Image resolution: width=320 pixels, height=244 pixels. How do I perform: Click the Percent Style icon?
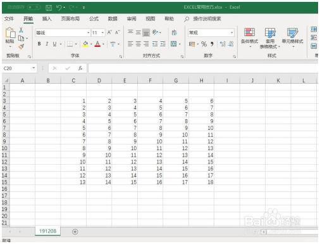(x=204, y=44)
